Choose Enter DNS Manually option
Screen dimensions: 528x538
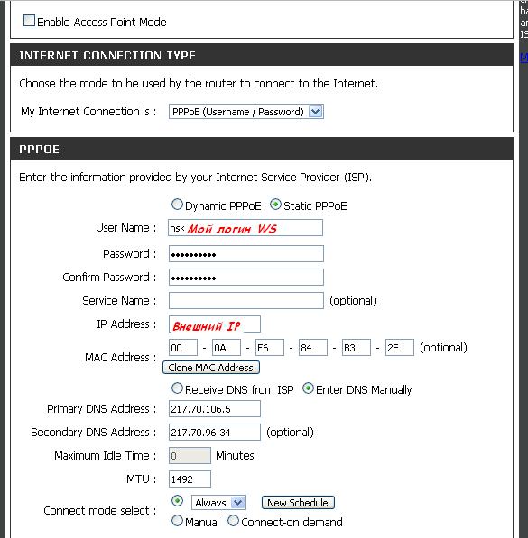[x=308, y=388]
